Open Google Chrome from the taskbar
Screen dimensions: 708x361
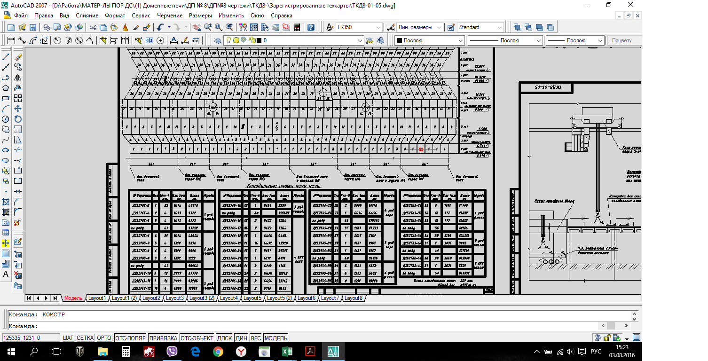218,351
